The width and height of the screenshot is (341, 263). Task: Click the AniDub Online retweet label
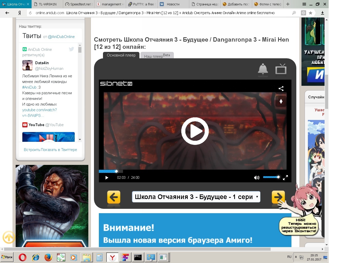[x=37, y=52]
